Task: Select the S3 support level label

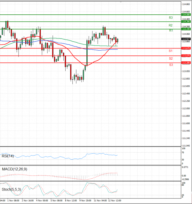Action: click(171, 65)
